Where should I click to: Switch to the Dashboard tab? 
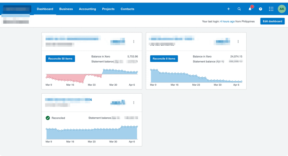(x=45, y=9)
